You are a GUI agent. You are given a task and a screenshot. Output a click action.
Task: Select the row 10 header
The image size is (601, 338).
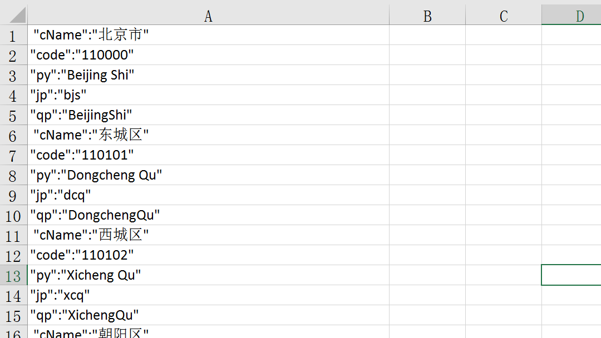point(13,216)
